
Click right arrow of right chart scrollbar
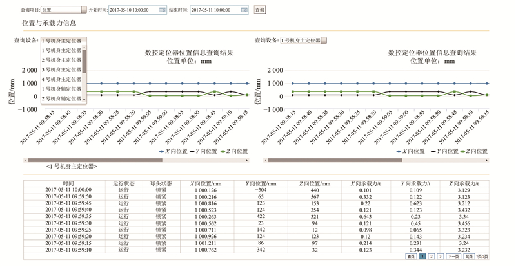pyautogui.click(x=487, y=160)
